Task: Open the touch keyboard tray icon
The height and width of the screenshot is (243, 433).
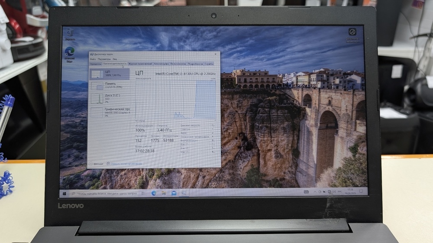Action: 306,192
